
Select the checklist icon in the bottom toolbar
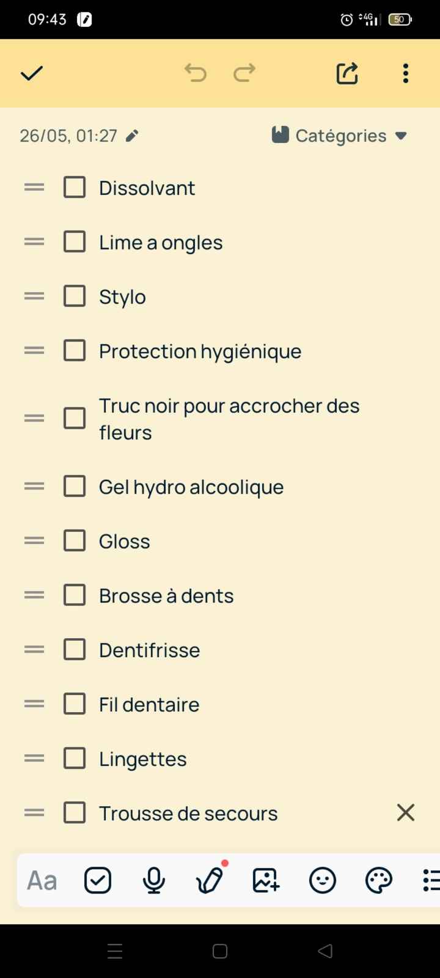click(x=97, y=880)
